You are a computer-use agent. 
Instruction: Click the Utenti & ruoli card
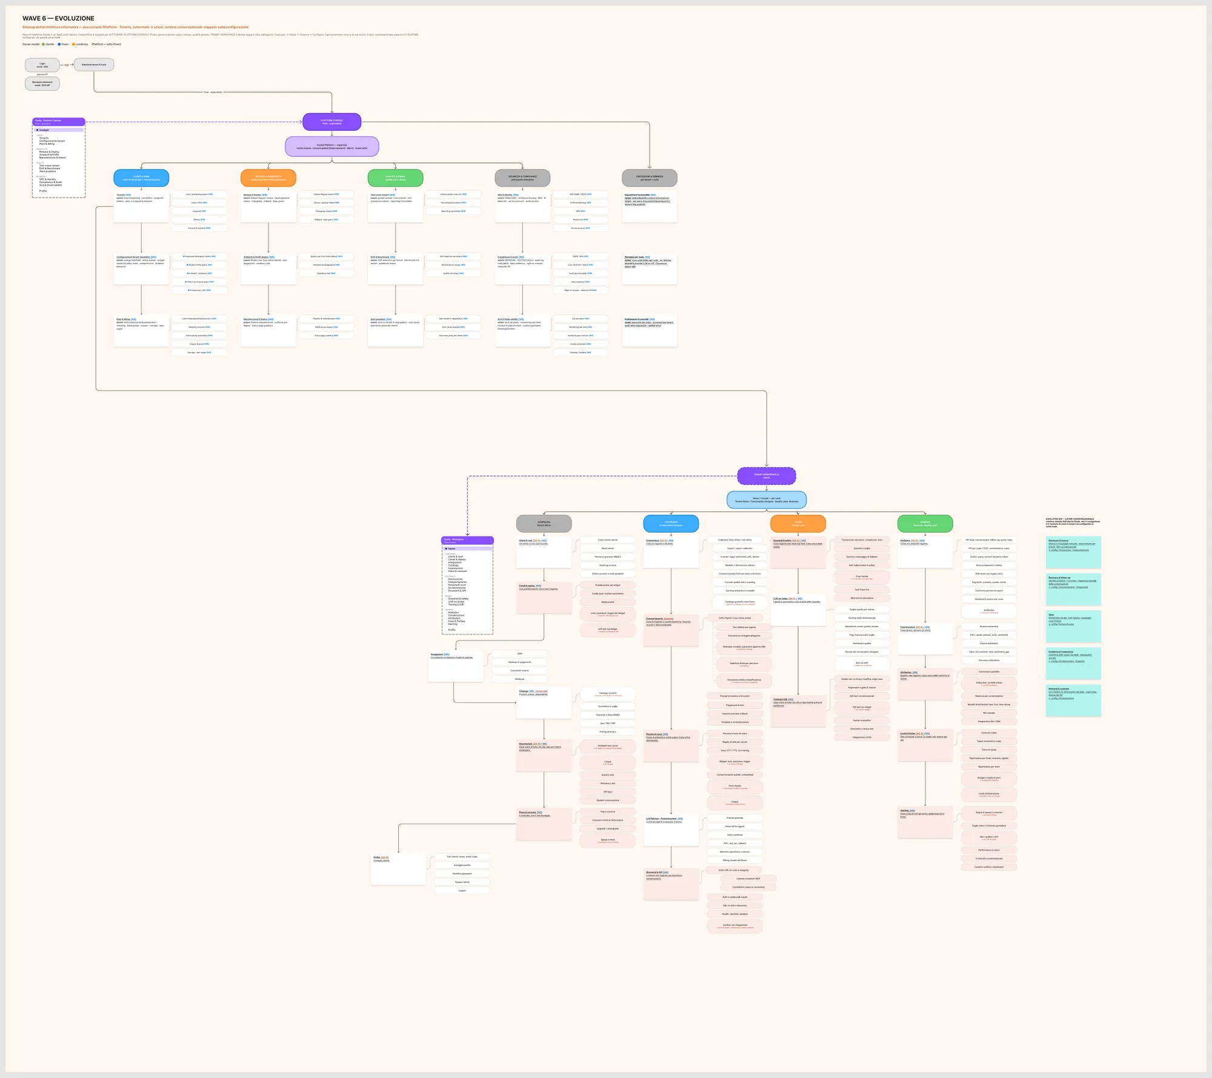pos(544,553)
